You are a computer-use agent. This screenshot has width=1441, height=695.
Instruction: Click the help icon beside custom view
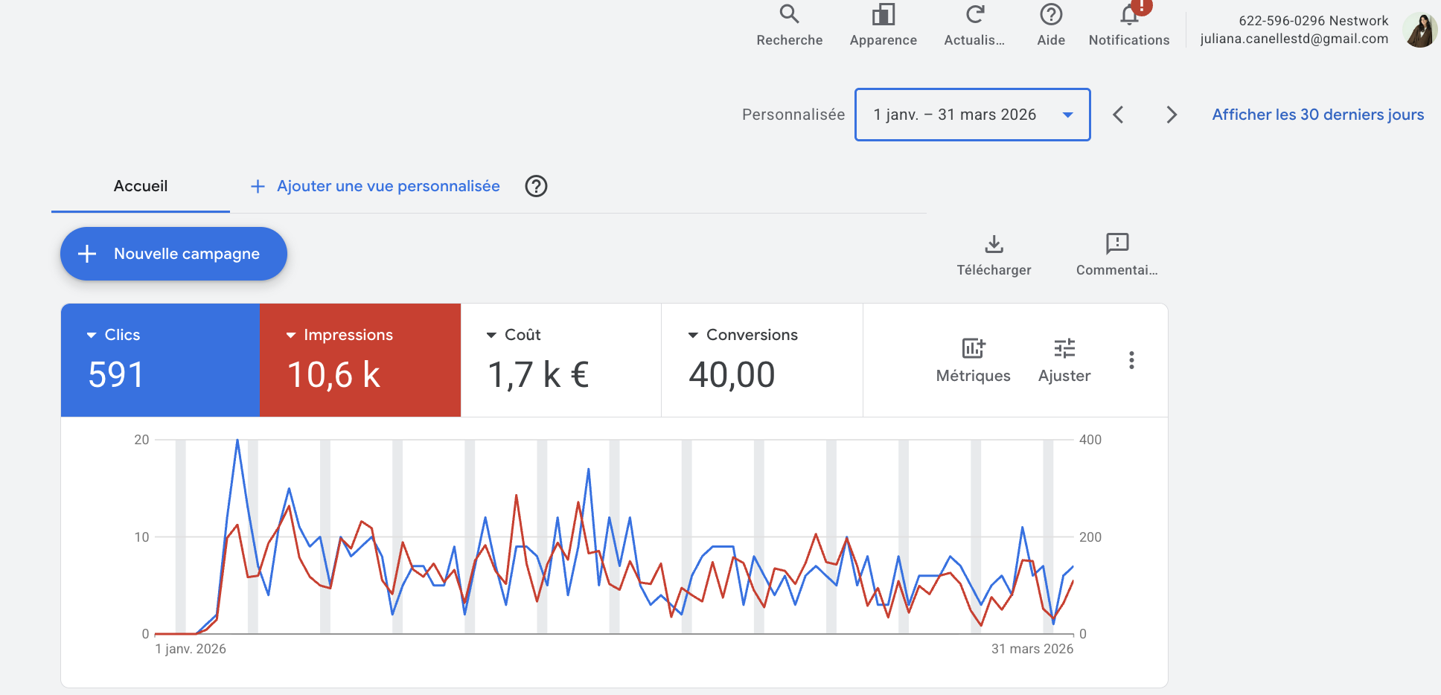coord(536,186)
